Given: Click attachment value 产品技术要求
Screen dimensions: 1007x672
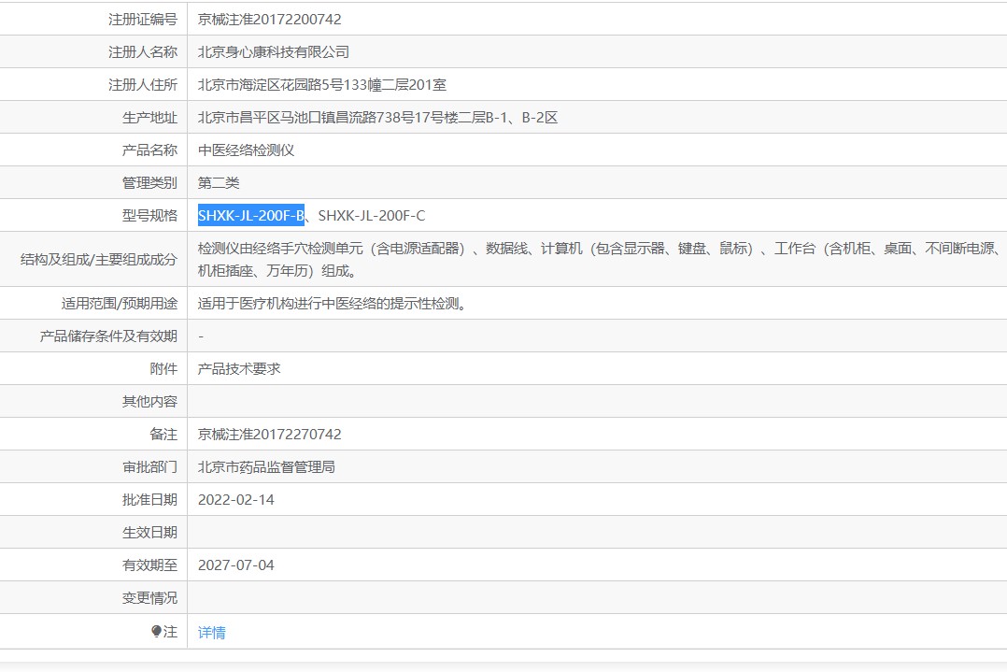Looking at the screenshot, I should pos(238,369).
